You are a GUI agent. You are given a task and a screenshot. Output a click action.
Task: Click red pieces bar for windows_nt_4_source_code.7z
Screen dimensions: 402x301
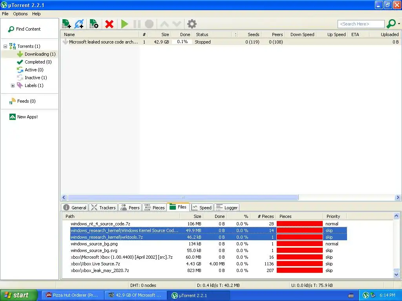click(300, 224)
